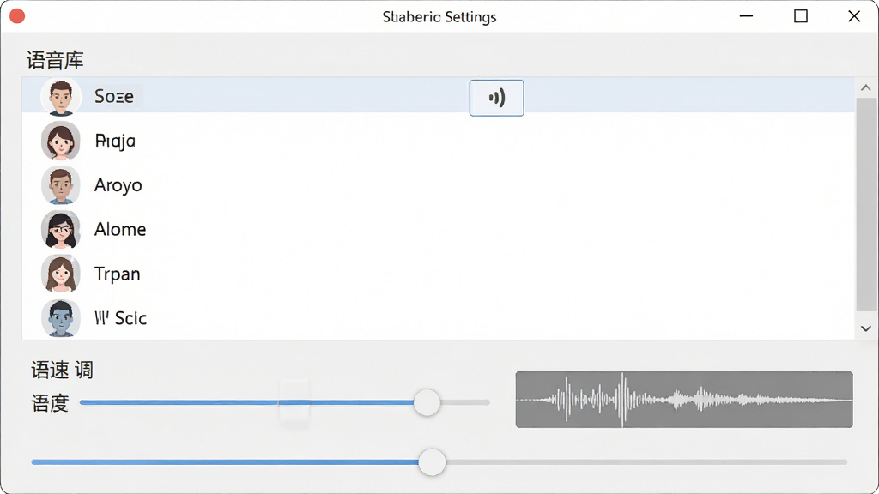Viewport: 879px width, 494px height.
Task: Maximize the Settings window
Action: pyautogui.click(x=801, y=16)
